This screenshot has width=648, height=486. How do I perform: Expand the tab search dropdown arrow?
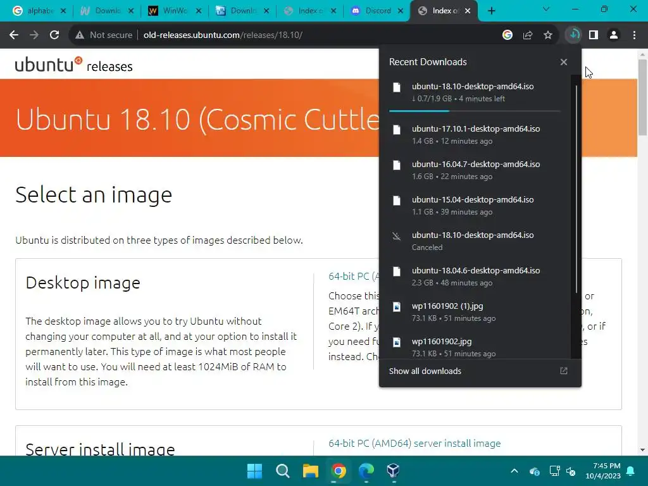(546, 9)
